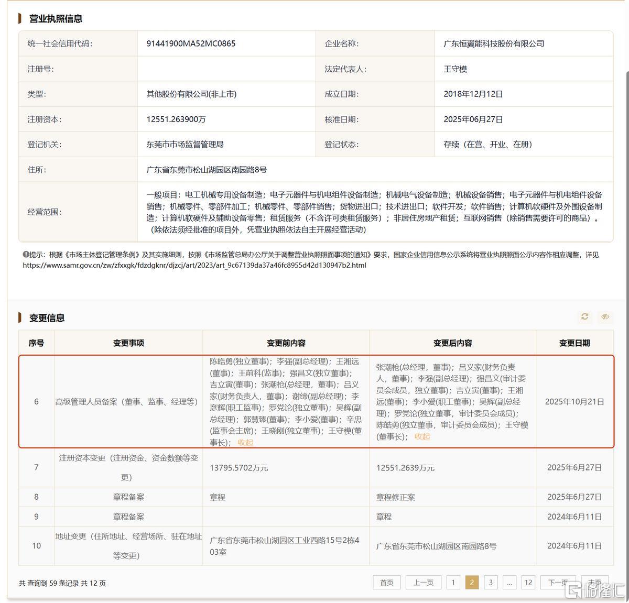This screenshot has width=629, height=603.
Task: Select type 其他股份有限公司(非上市)
Action: pyautogui.click(x=191, y=94)
